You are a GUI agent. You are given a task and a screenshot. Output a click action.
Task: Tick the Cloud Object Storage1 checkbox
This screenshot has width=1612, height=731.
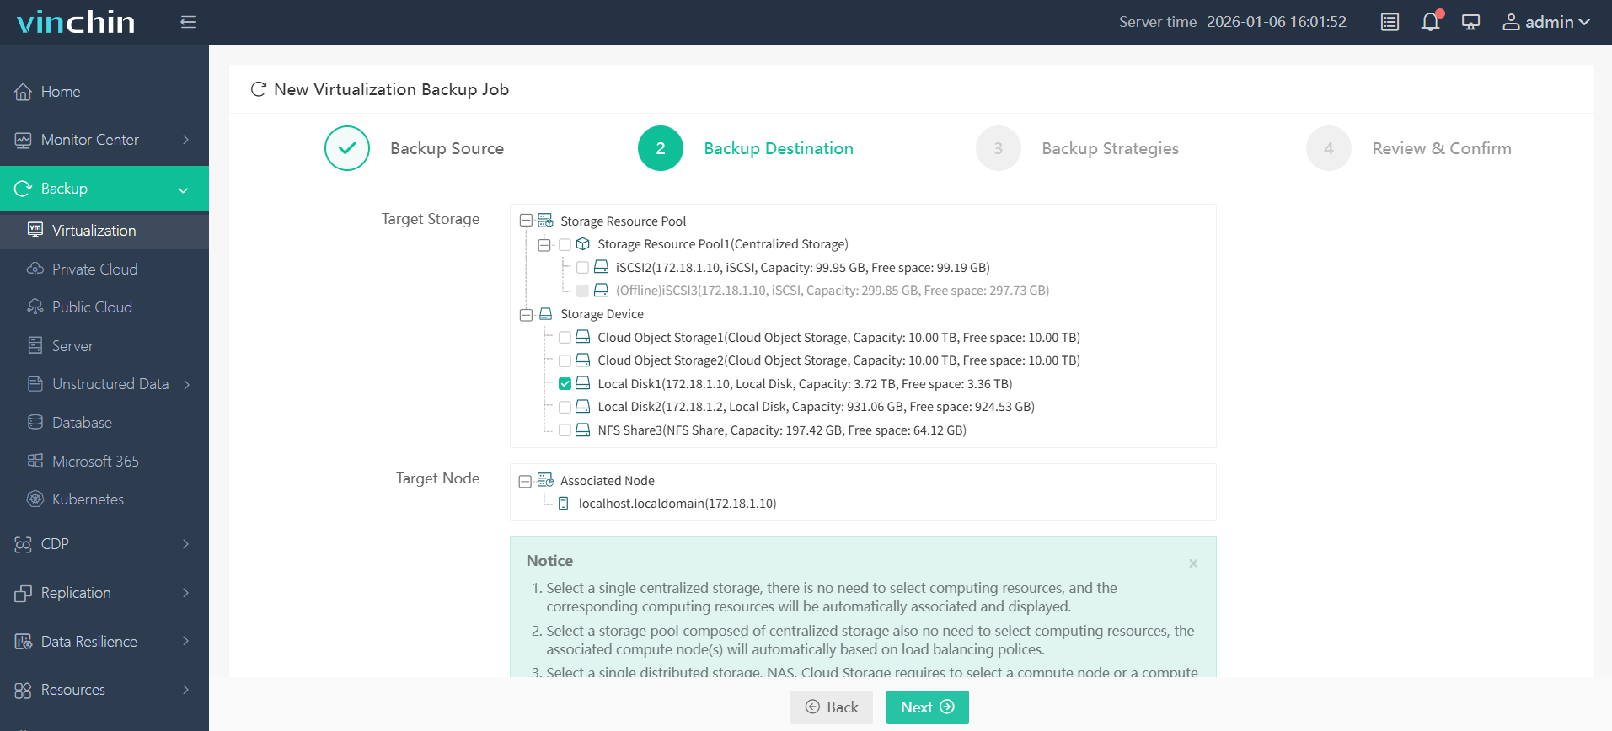(565, 338)
